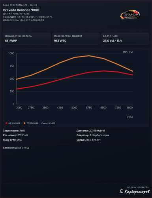Click the issuer name ДАНИЕЛ АРНАУДОВ
Screen dimensions: 152x198
[32, 20]
